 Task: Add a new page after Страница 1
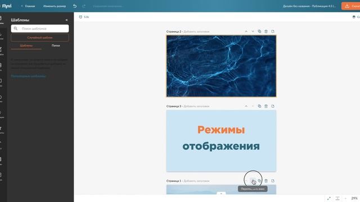coord(273,181)
